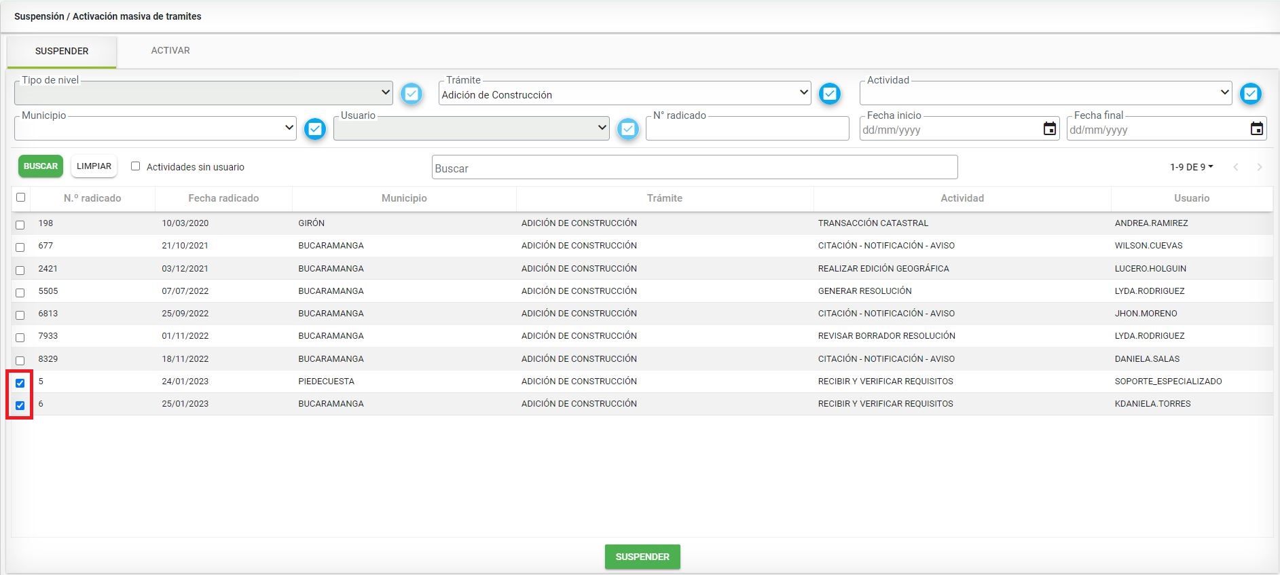
Task: Click user SOPORTE_ESPECIALIZADO cell
Action: coord(1168,382)
